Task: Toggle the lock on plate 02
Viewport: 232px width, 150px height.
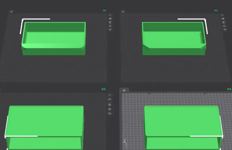Action: [222, 26]
